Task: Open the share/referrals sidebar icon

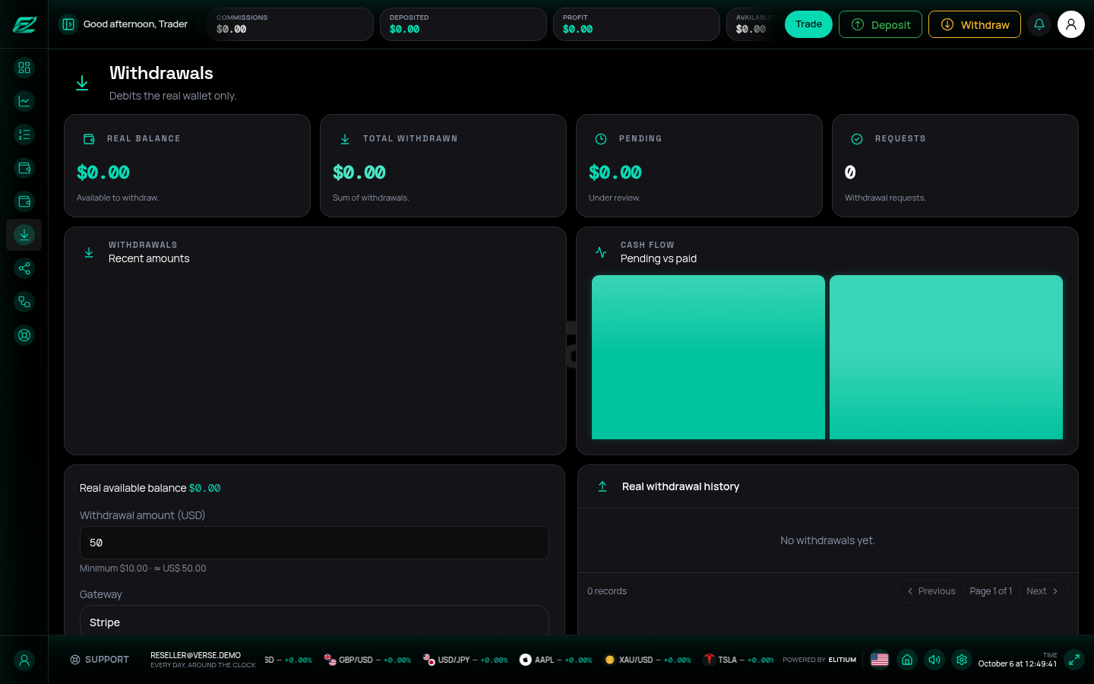Action: pos(24,268)
